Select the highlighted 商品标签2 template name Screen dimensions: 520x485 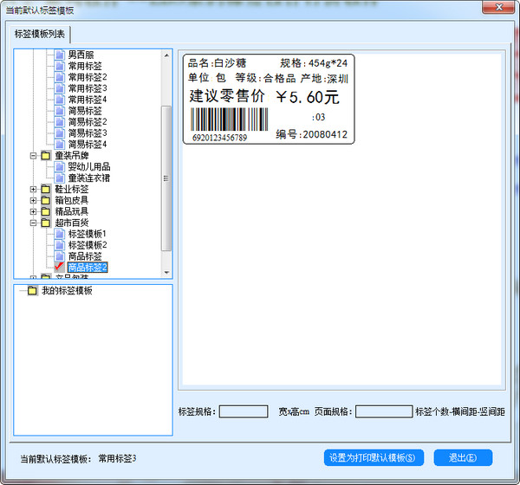click(x=88, y=268)
